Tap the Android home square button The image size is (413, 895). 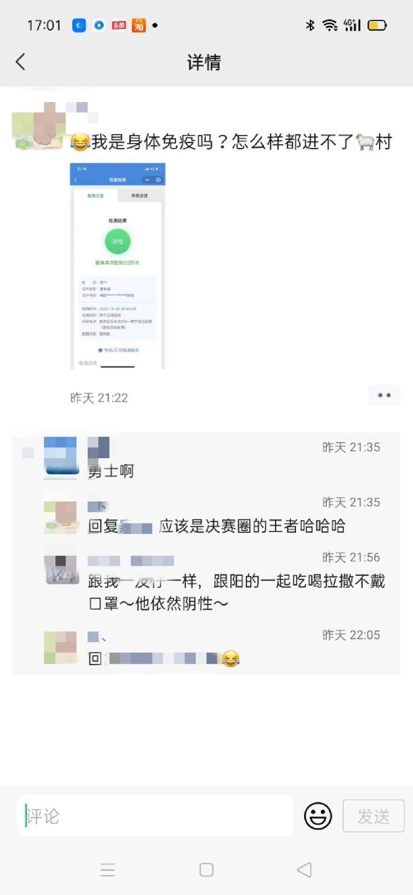(x=206, y=870)
